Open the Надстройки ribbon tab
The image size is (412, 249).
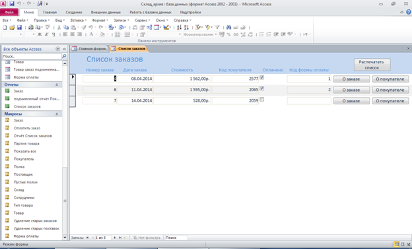point(191,13)
